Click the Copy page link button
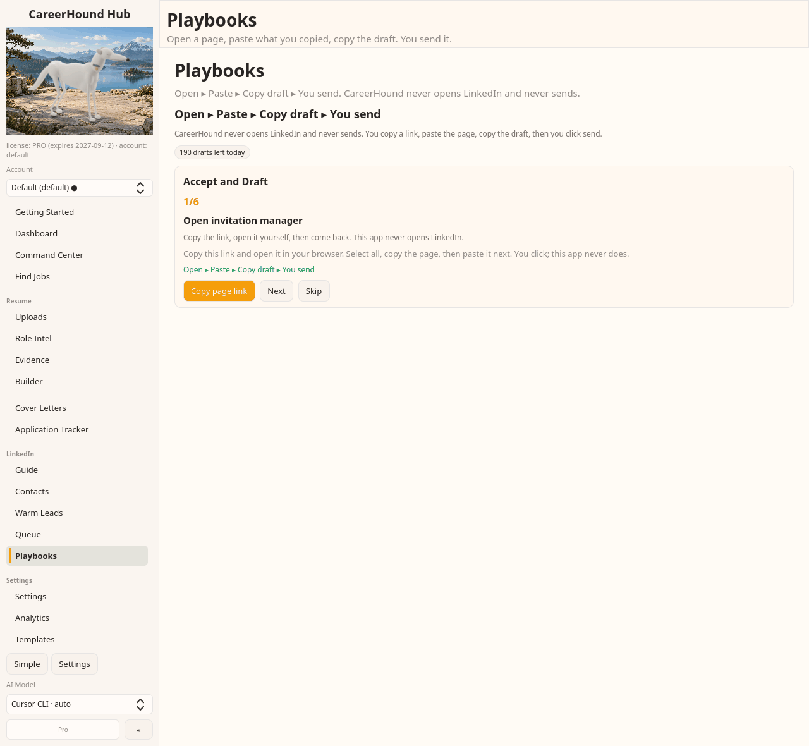809x746 pixels. click(219, 291)
